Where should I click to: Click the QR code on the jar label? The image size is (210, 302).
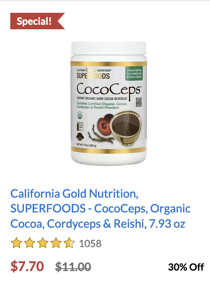[x=139, y=102]
